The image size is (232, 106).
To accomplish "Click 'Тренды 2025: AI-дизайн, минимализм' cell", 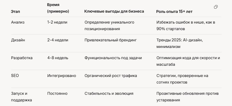I will click(180, 43).
